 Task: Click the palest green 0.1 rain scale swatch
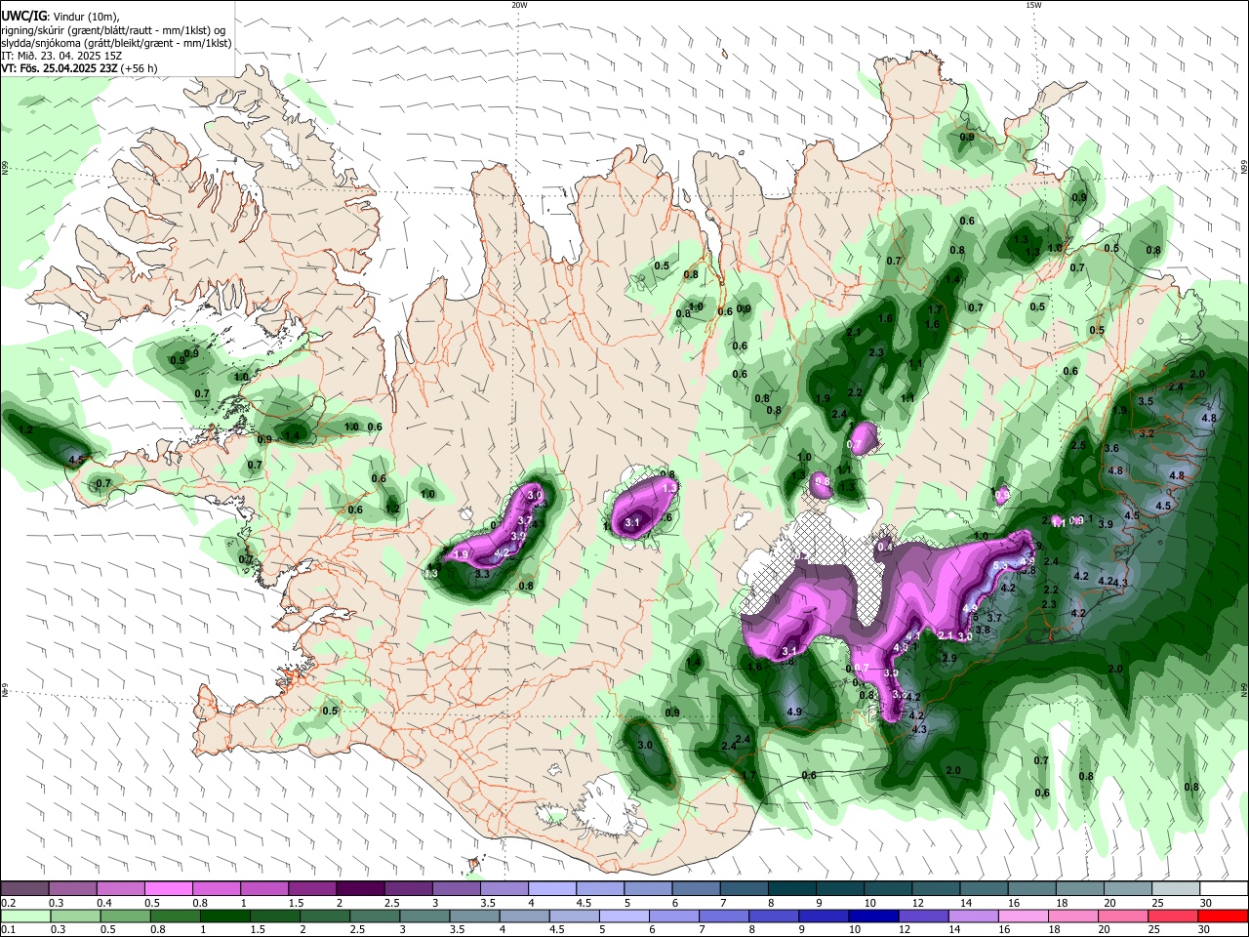[24, 916]
